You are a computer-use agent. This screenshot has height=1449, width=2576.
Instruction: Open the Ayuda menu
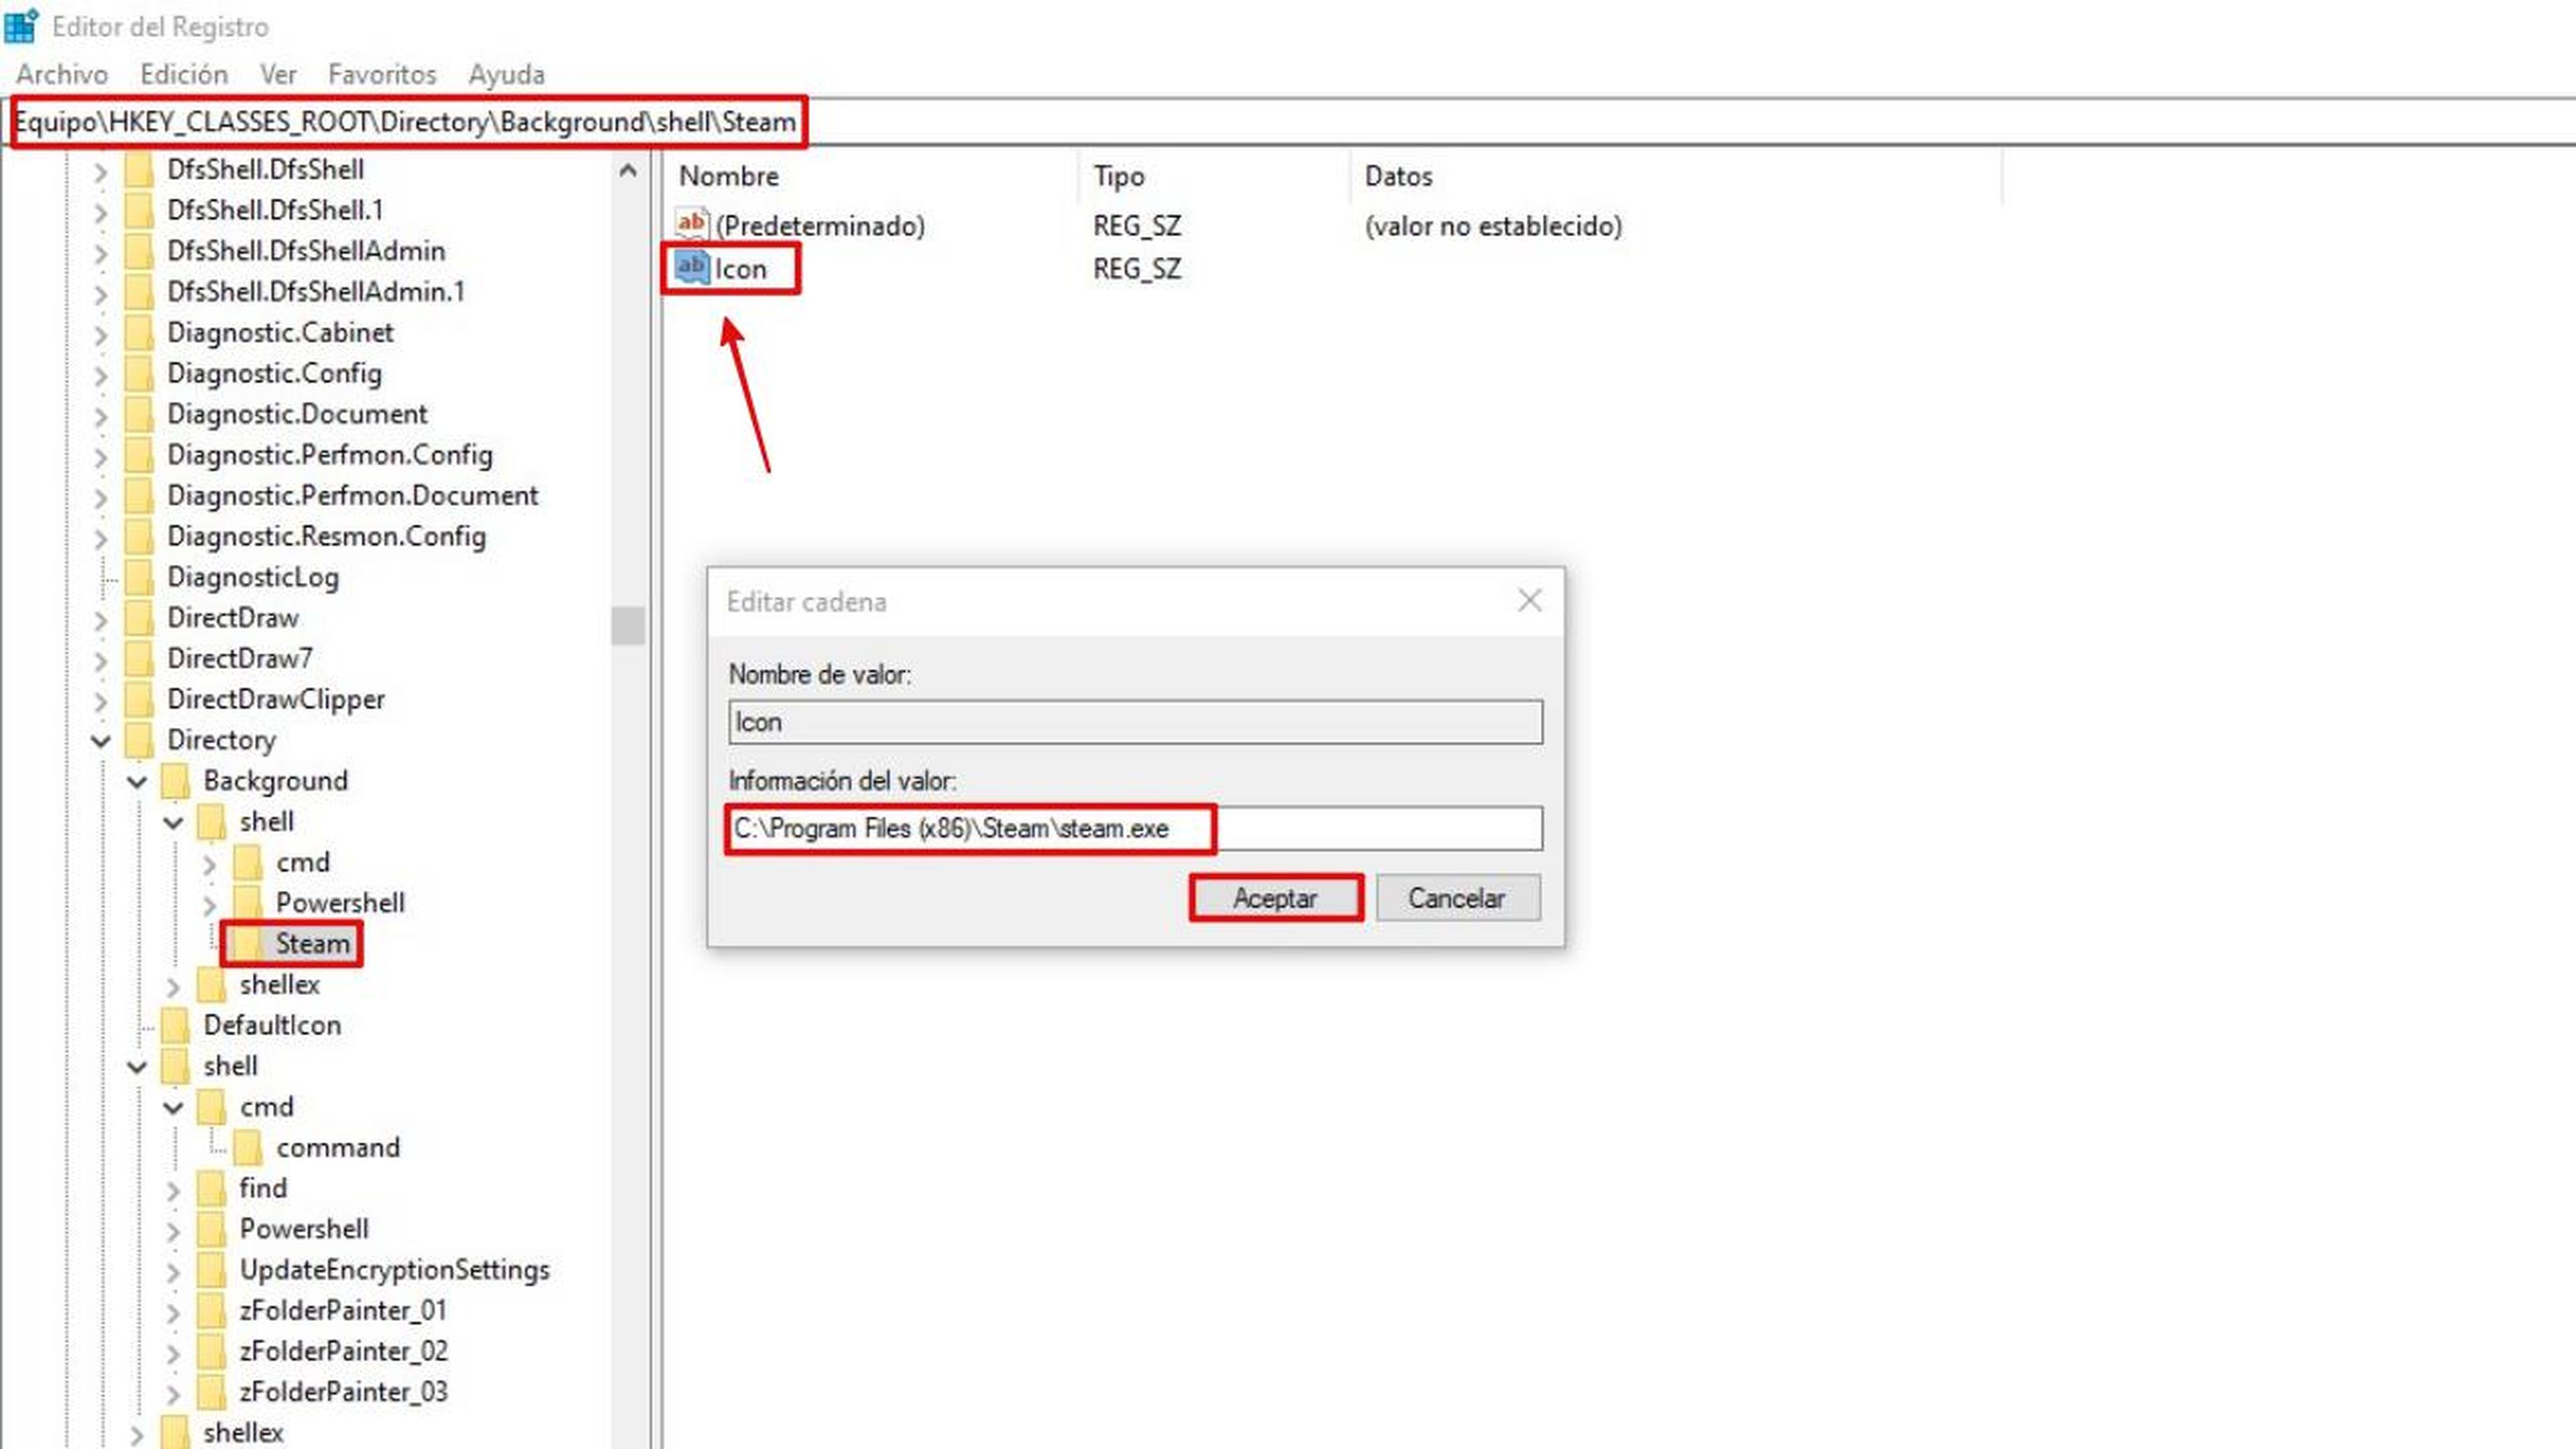click(x=506, y=74)
